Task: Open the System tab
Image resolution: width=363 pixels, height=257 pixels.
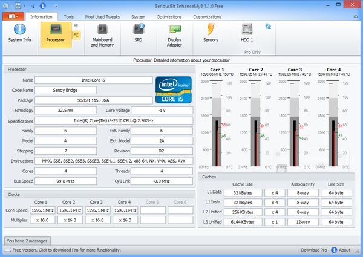Action: tap(138, 17)
